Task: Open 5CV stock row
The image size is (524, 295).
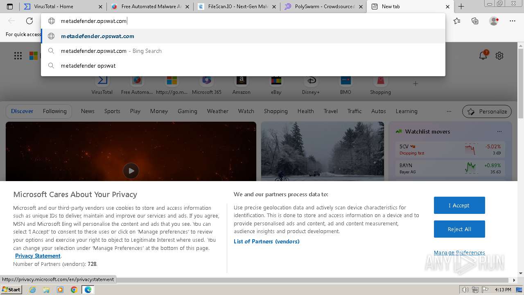Action: click(x=450, y=150)
